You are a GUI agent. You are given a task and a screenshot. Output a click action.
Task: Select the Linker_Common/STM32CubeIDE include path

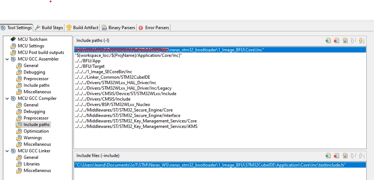coord(220,77)
